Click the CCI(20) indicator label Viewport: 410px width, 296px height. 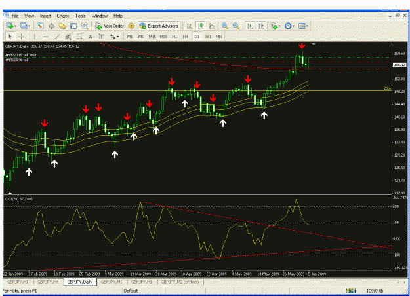pyautogui.click(x=19, y=199)
